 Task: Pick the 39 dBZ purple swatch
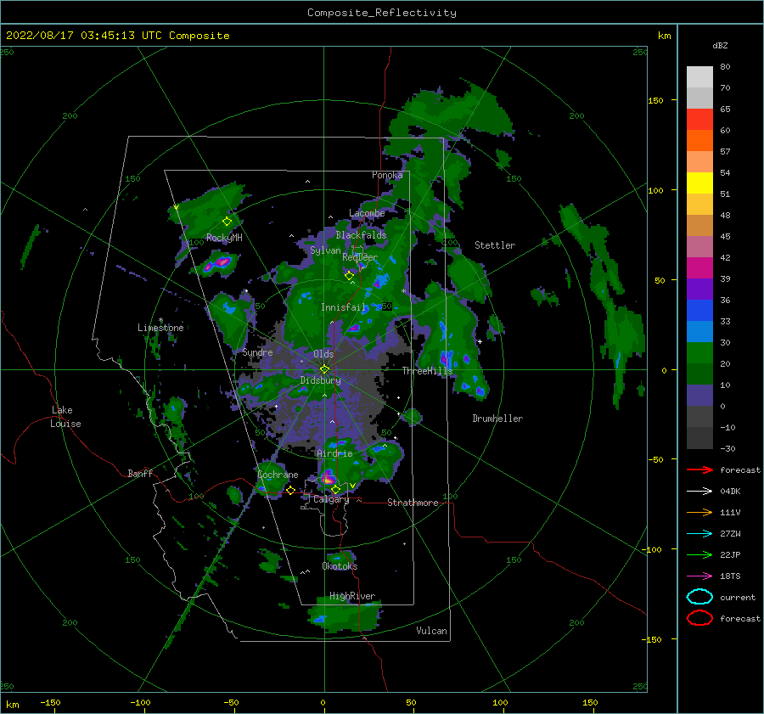pyautogui.click(x=699, y=289)
